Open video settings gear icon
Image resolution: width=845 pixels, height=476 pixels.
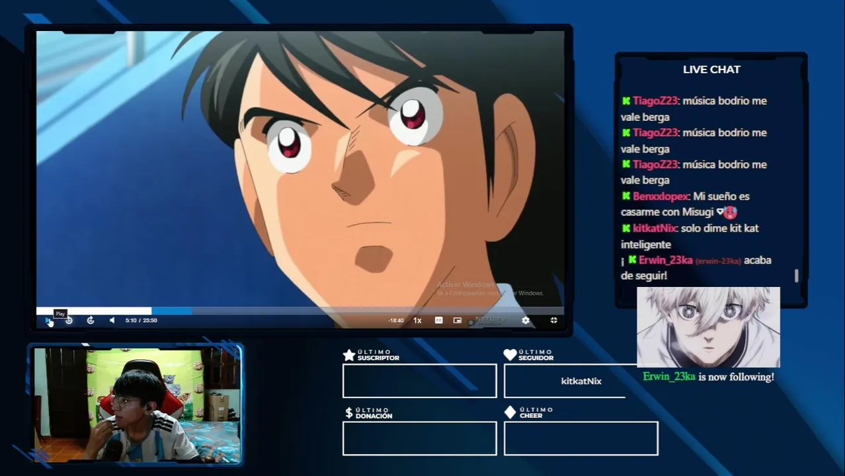pos(526,321)
